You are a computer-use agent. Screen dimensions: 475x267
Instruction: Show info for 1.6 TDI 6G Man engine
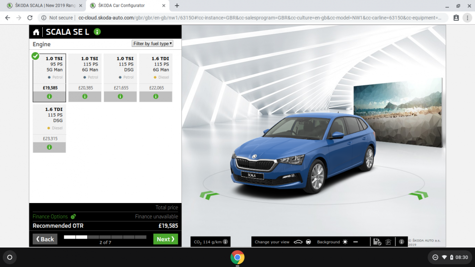tap(156, 96)
